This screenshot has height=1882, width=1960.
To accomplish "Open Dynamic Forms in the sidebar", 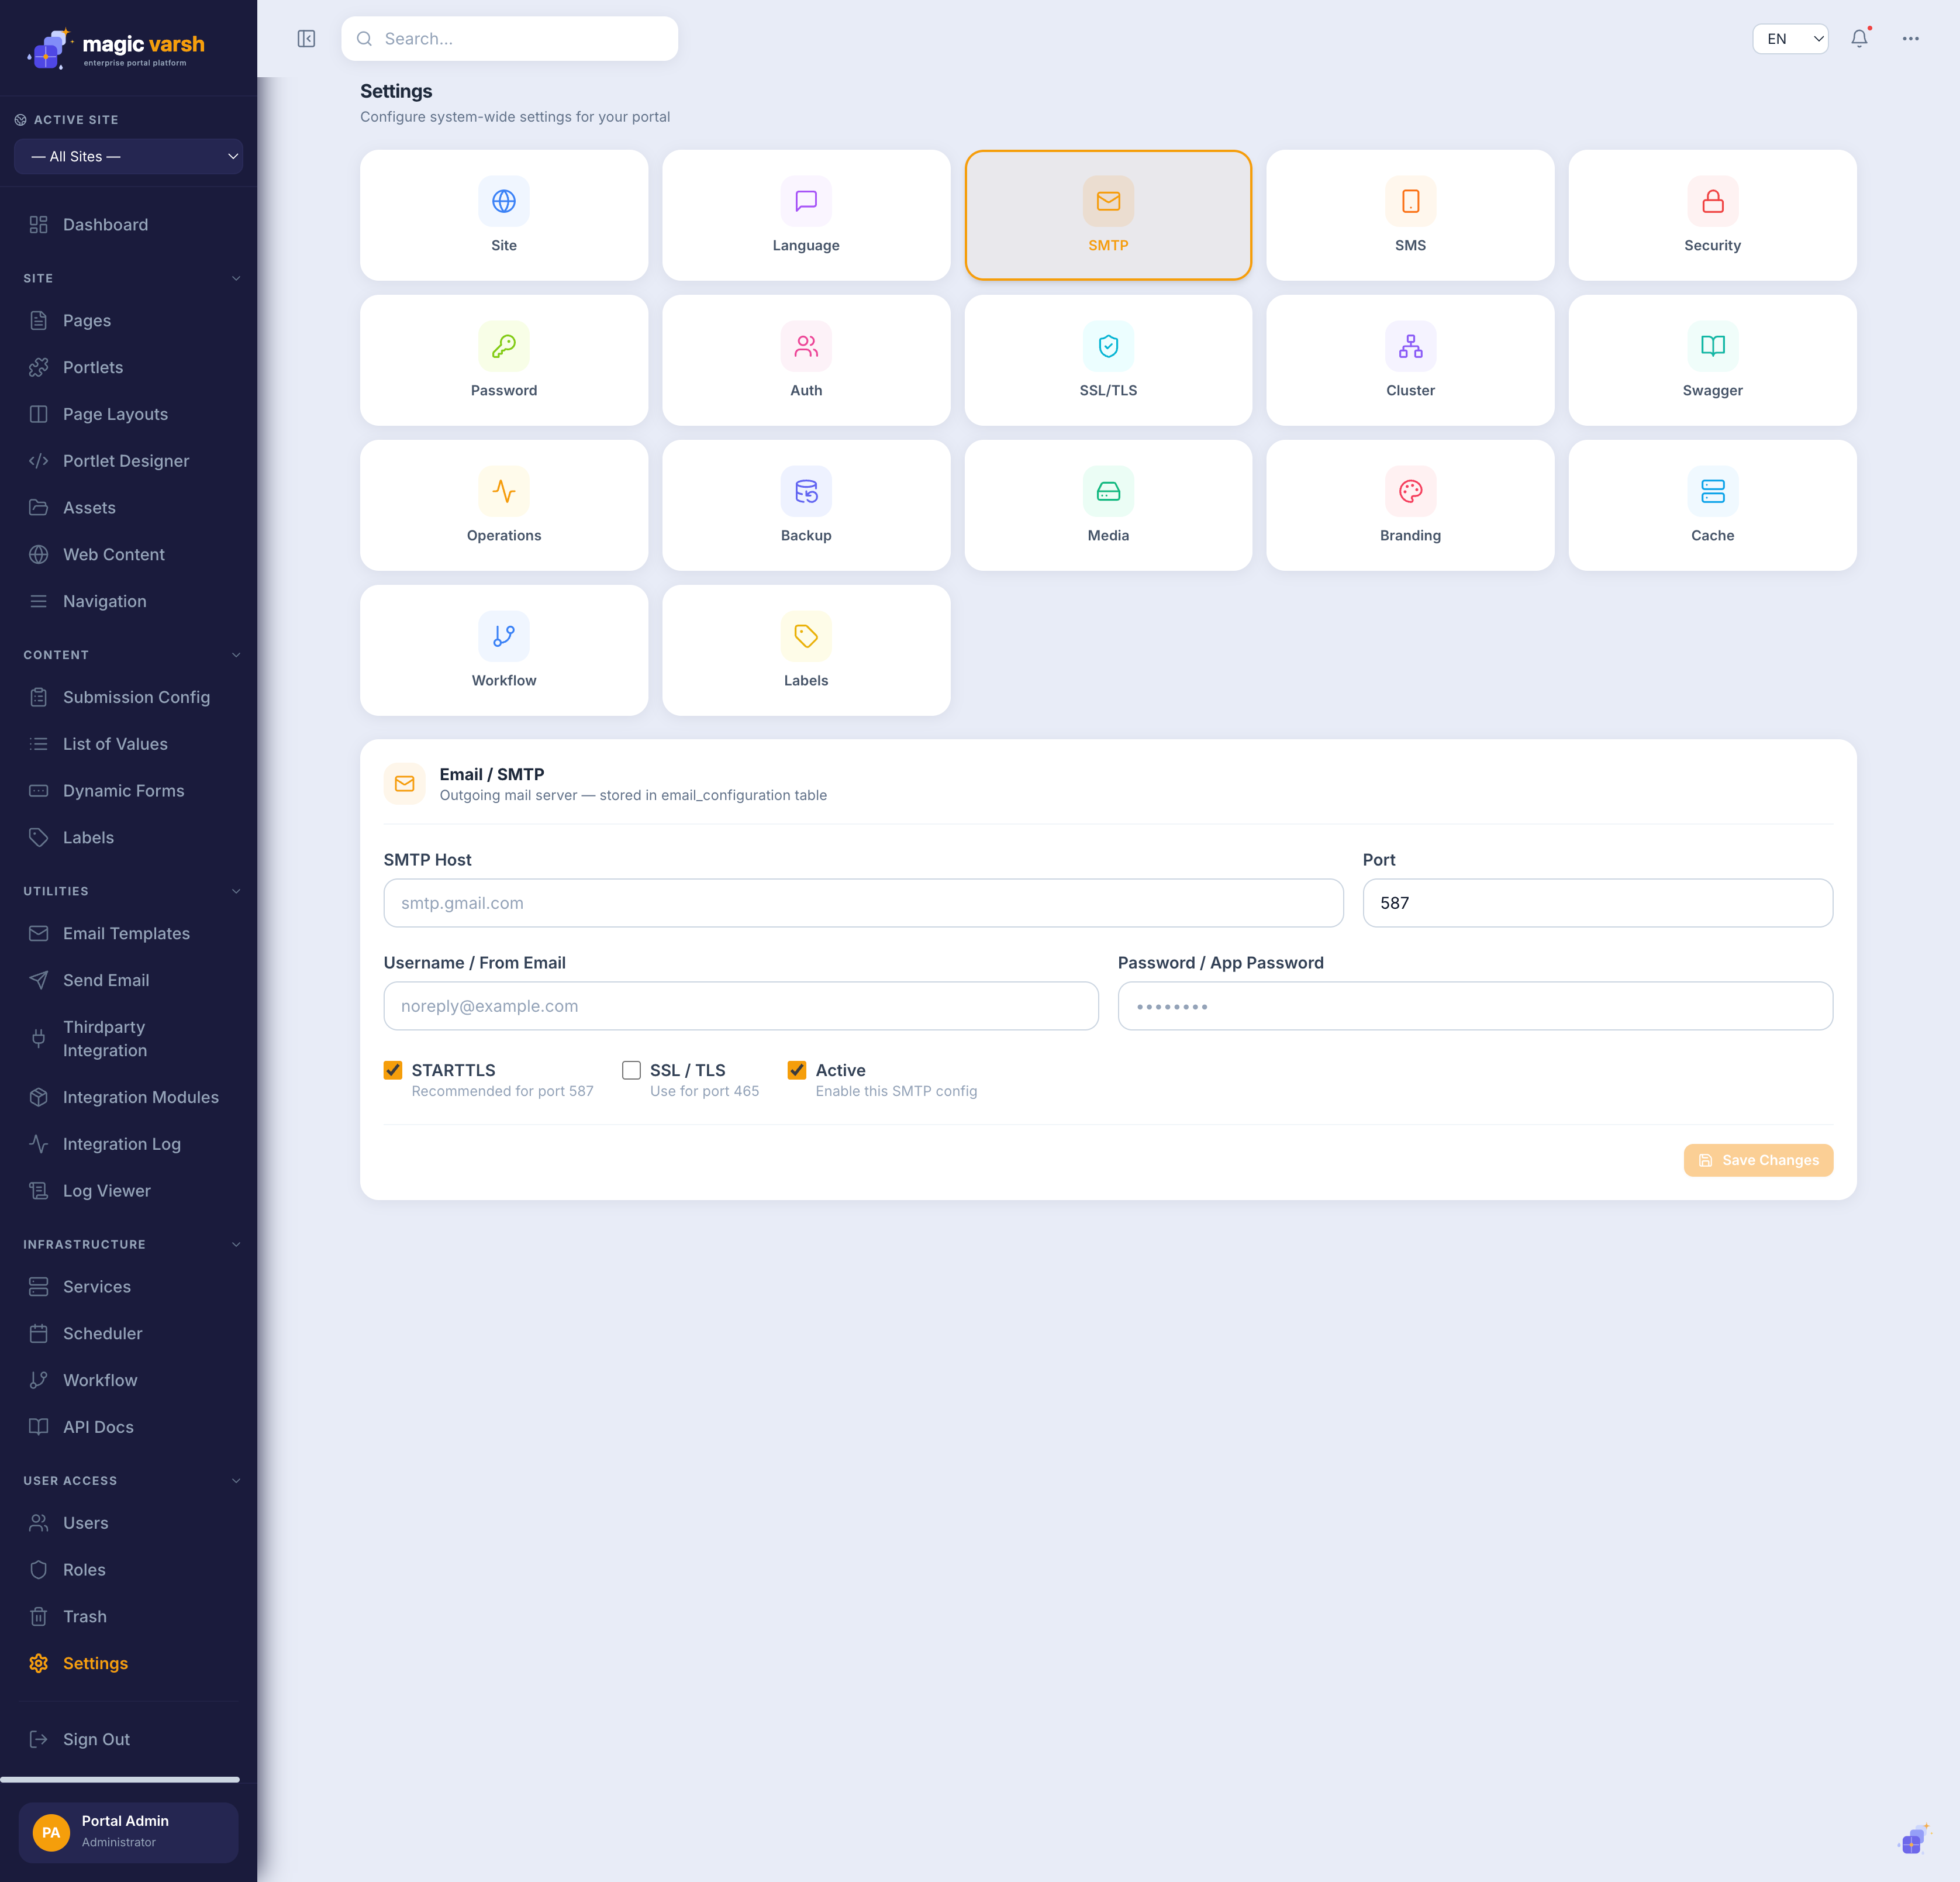I will (129, 791).
